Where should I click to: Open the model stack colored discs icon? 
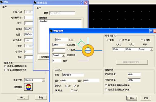(x=28, y=87)
